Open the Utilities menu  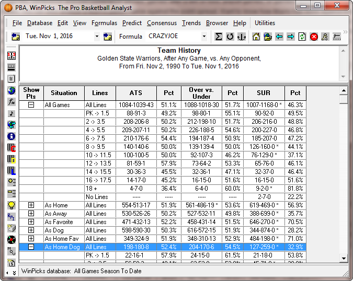pyautogui.click(x=265, y=23)
